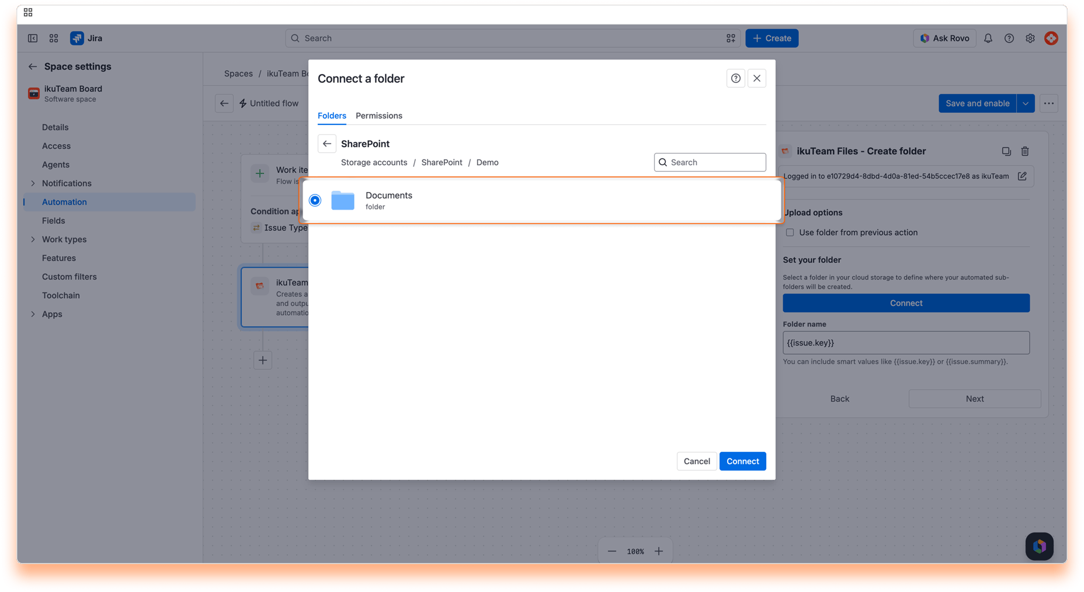Expand the Notifications section

[x=33, y=183]
